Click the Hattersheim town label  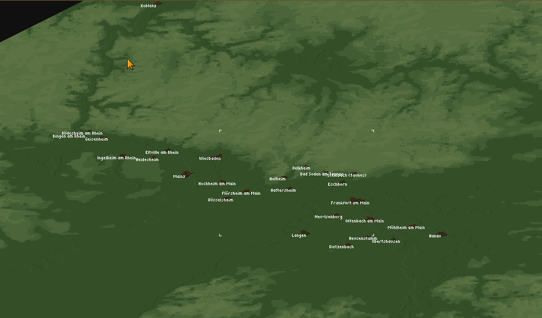283,191
